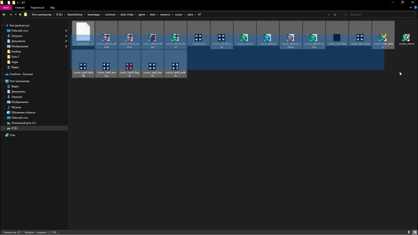Switch to details view layout
Screen dimensions: 418x235
point(409,232)
